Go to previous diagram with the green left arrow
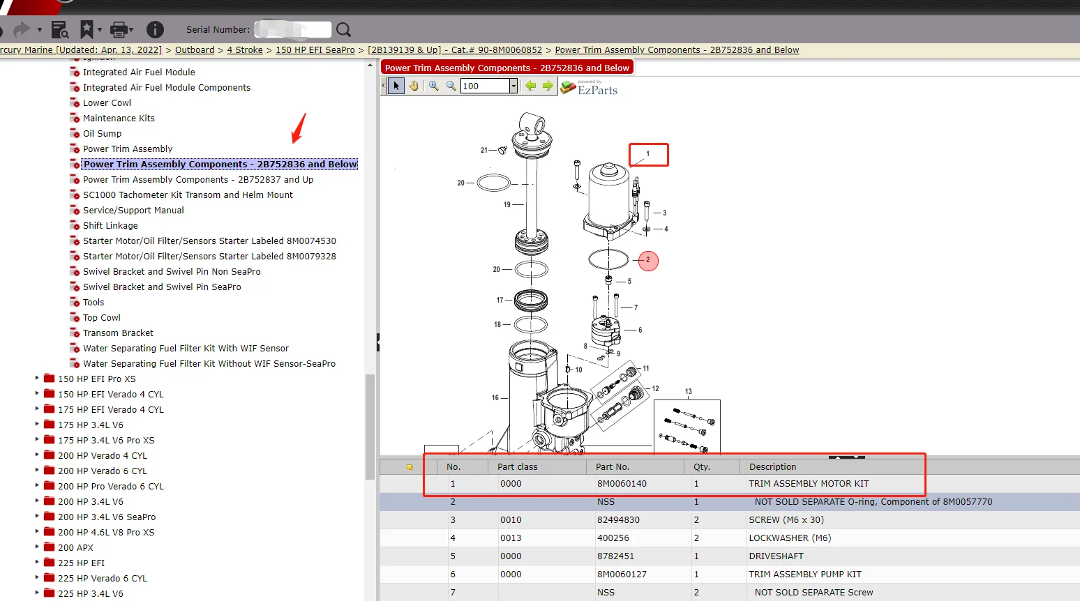 click(x=531, y=86)
